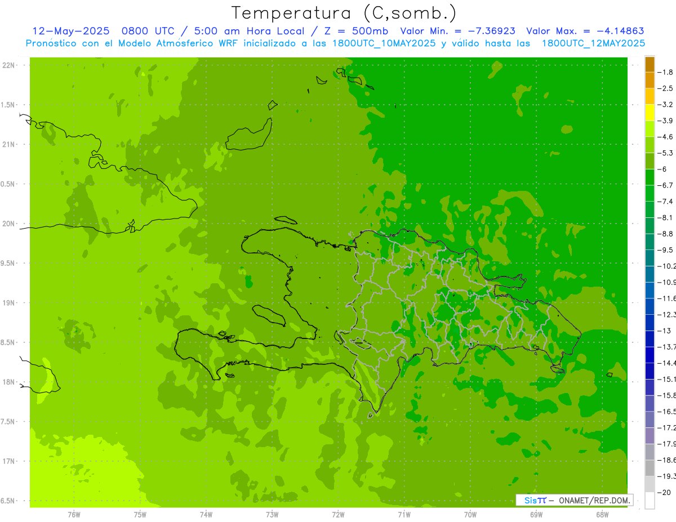Click the '1800UTC_12MAY2025' valid-until time
Viewport: 676px width, 522px height.
tap(593, 43)
